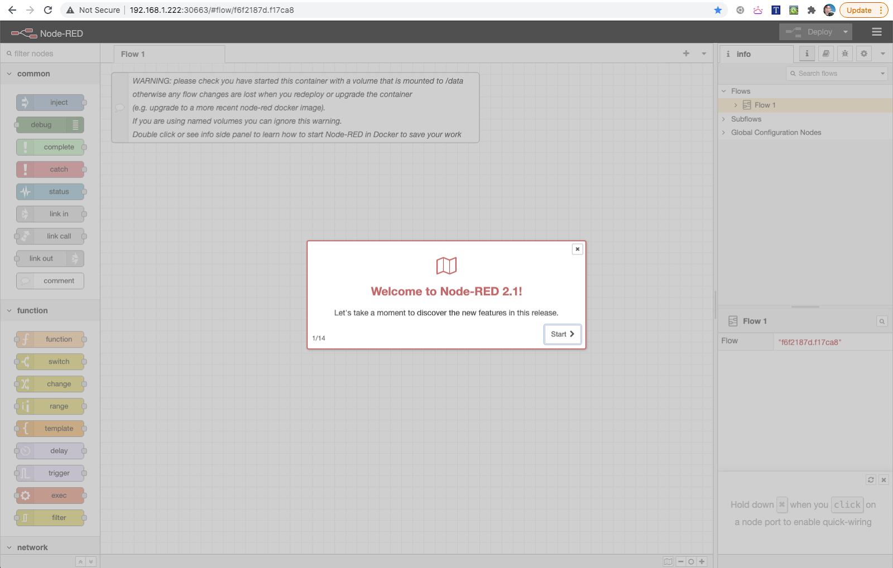Image resolution: width=893 pixels, height=568 pixels.
Task: Pick the catch node
Action: click(x=50, y=170)
